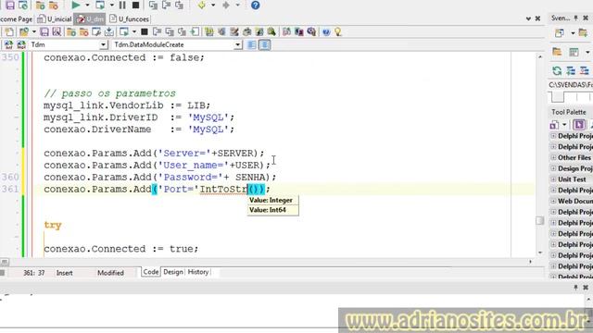Open dropdown beside the yellow back arrow
This screenshot has width=593, height=333.
(213, 5)
